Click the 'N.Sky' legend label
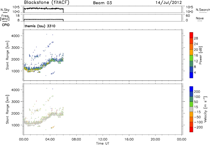 pos(5,10)
